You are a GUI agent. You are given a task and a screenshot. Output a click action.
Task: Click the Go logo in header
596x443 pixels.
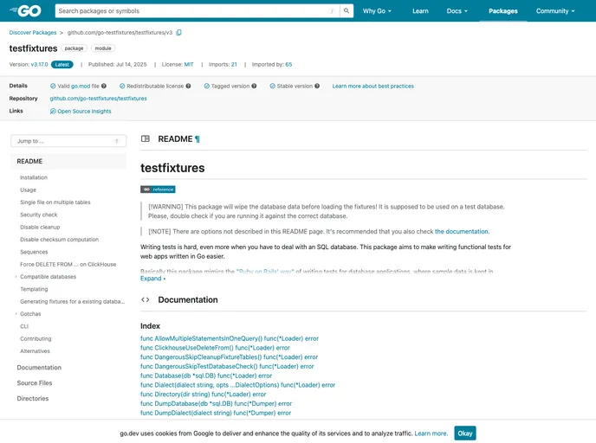[25, 11]
